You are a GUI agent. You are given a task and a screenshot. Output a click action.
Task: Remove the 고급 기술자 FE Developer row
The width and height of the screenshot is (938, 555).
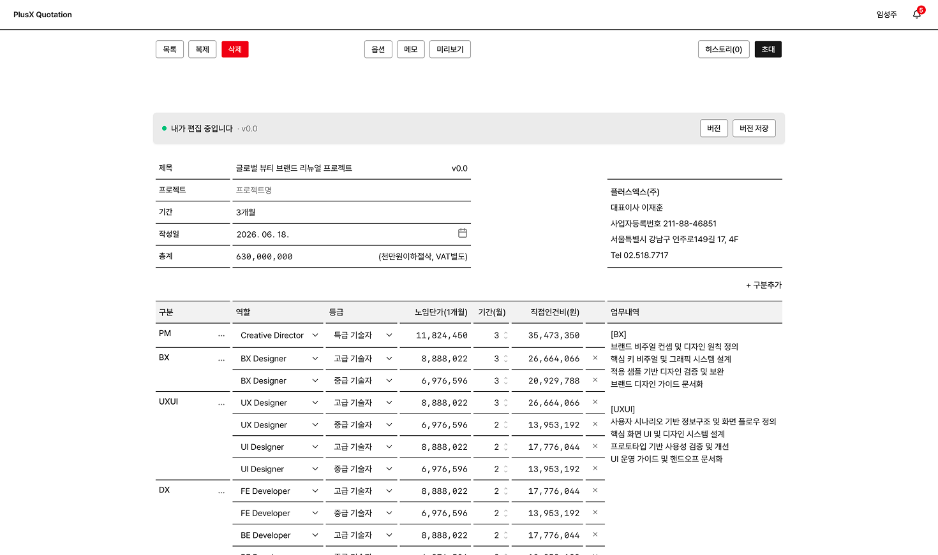(x=595, y=491)
